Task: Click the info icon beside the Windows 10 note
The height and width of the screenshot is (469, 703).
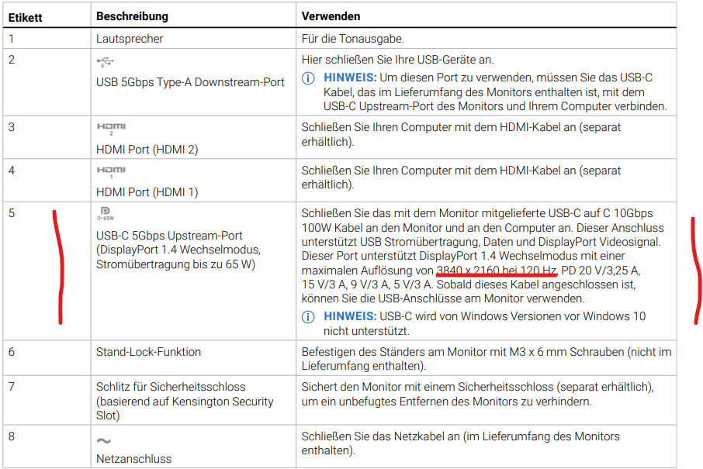Action: click(308, 317)
